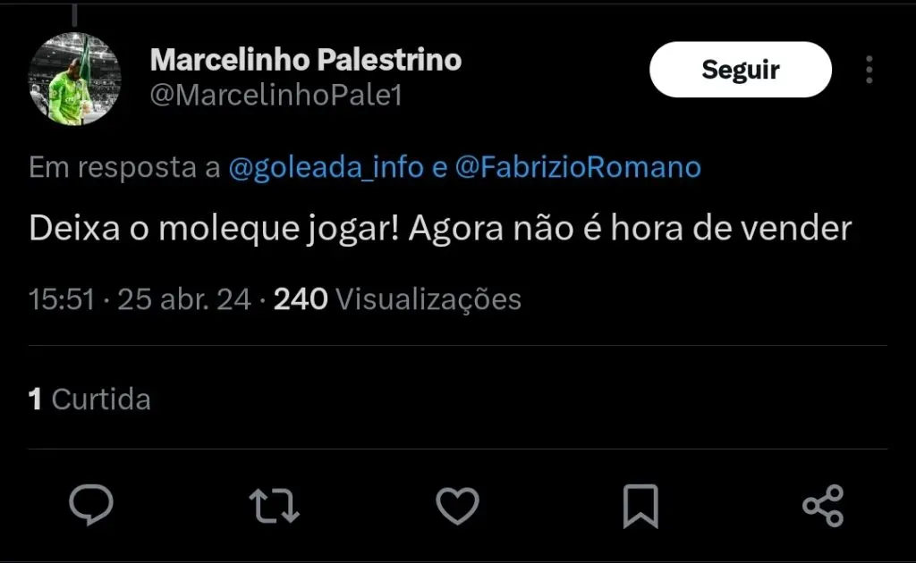The height and width of the screenshot is (563, 916).
Task: Show who liked via 1 Curtida
Action: [x=89, y=399]
